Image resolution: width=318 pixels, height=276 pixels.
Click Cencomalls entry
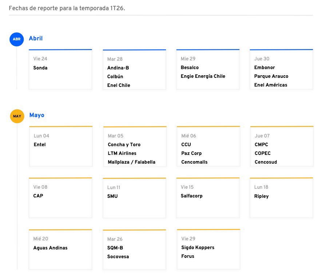[194, 162]
